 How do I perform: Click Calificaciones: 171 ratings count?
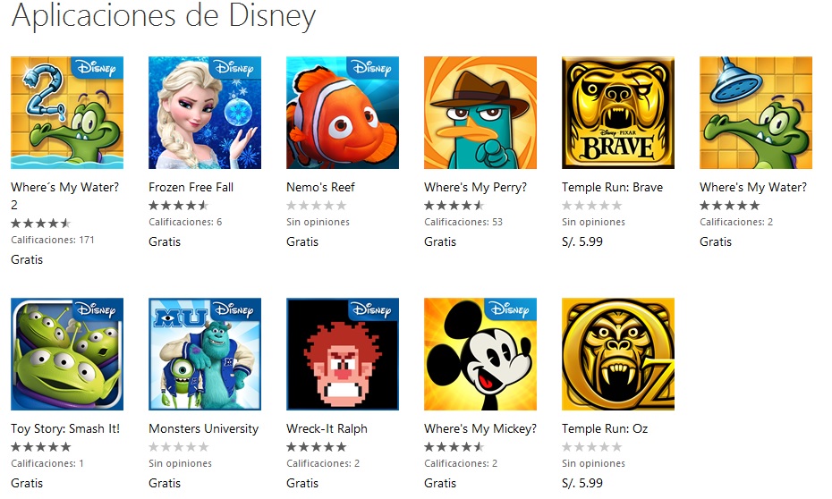click(x=53, y=240)
